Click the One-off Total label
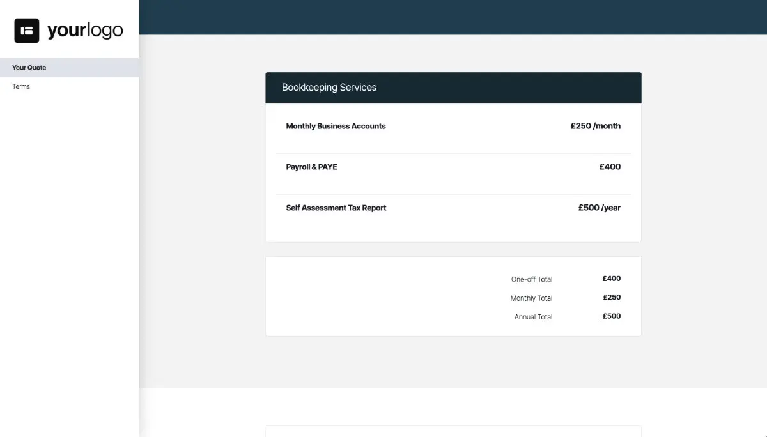Image resolution: width=767 pixels, height=437 pixels. [532, 279]
